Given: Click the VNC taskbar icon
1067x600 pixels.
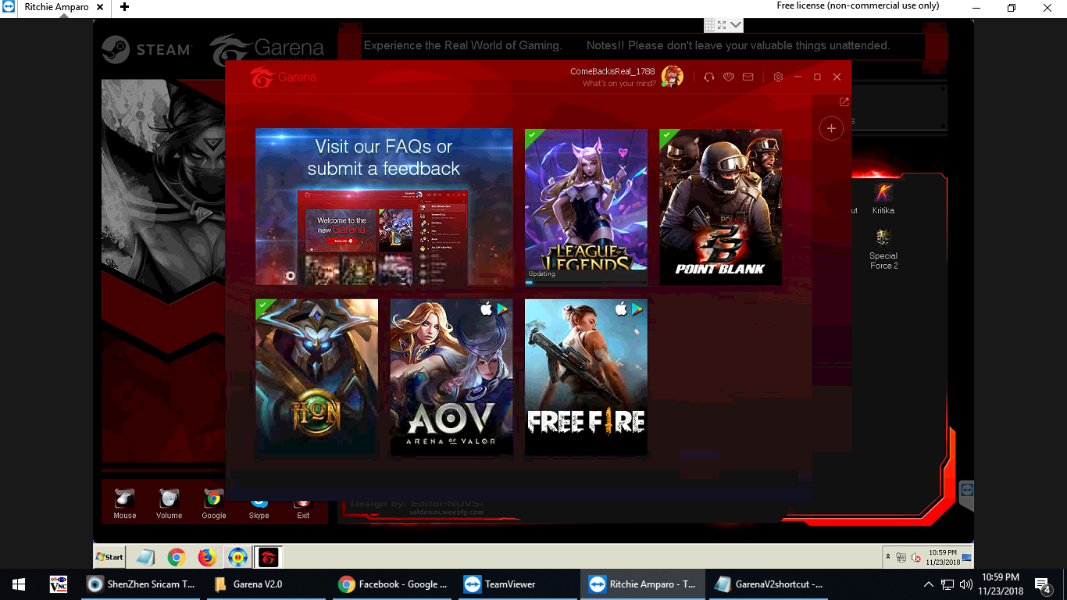Looking at the screenshot, I should point(59,584).
